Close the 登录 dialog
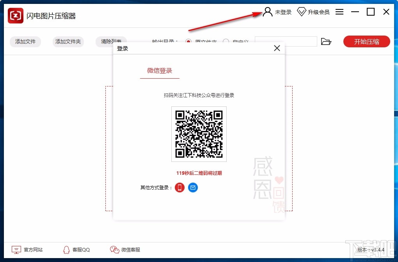Viewport: 398px width, 262px height. click(x=277, y=48)
